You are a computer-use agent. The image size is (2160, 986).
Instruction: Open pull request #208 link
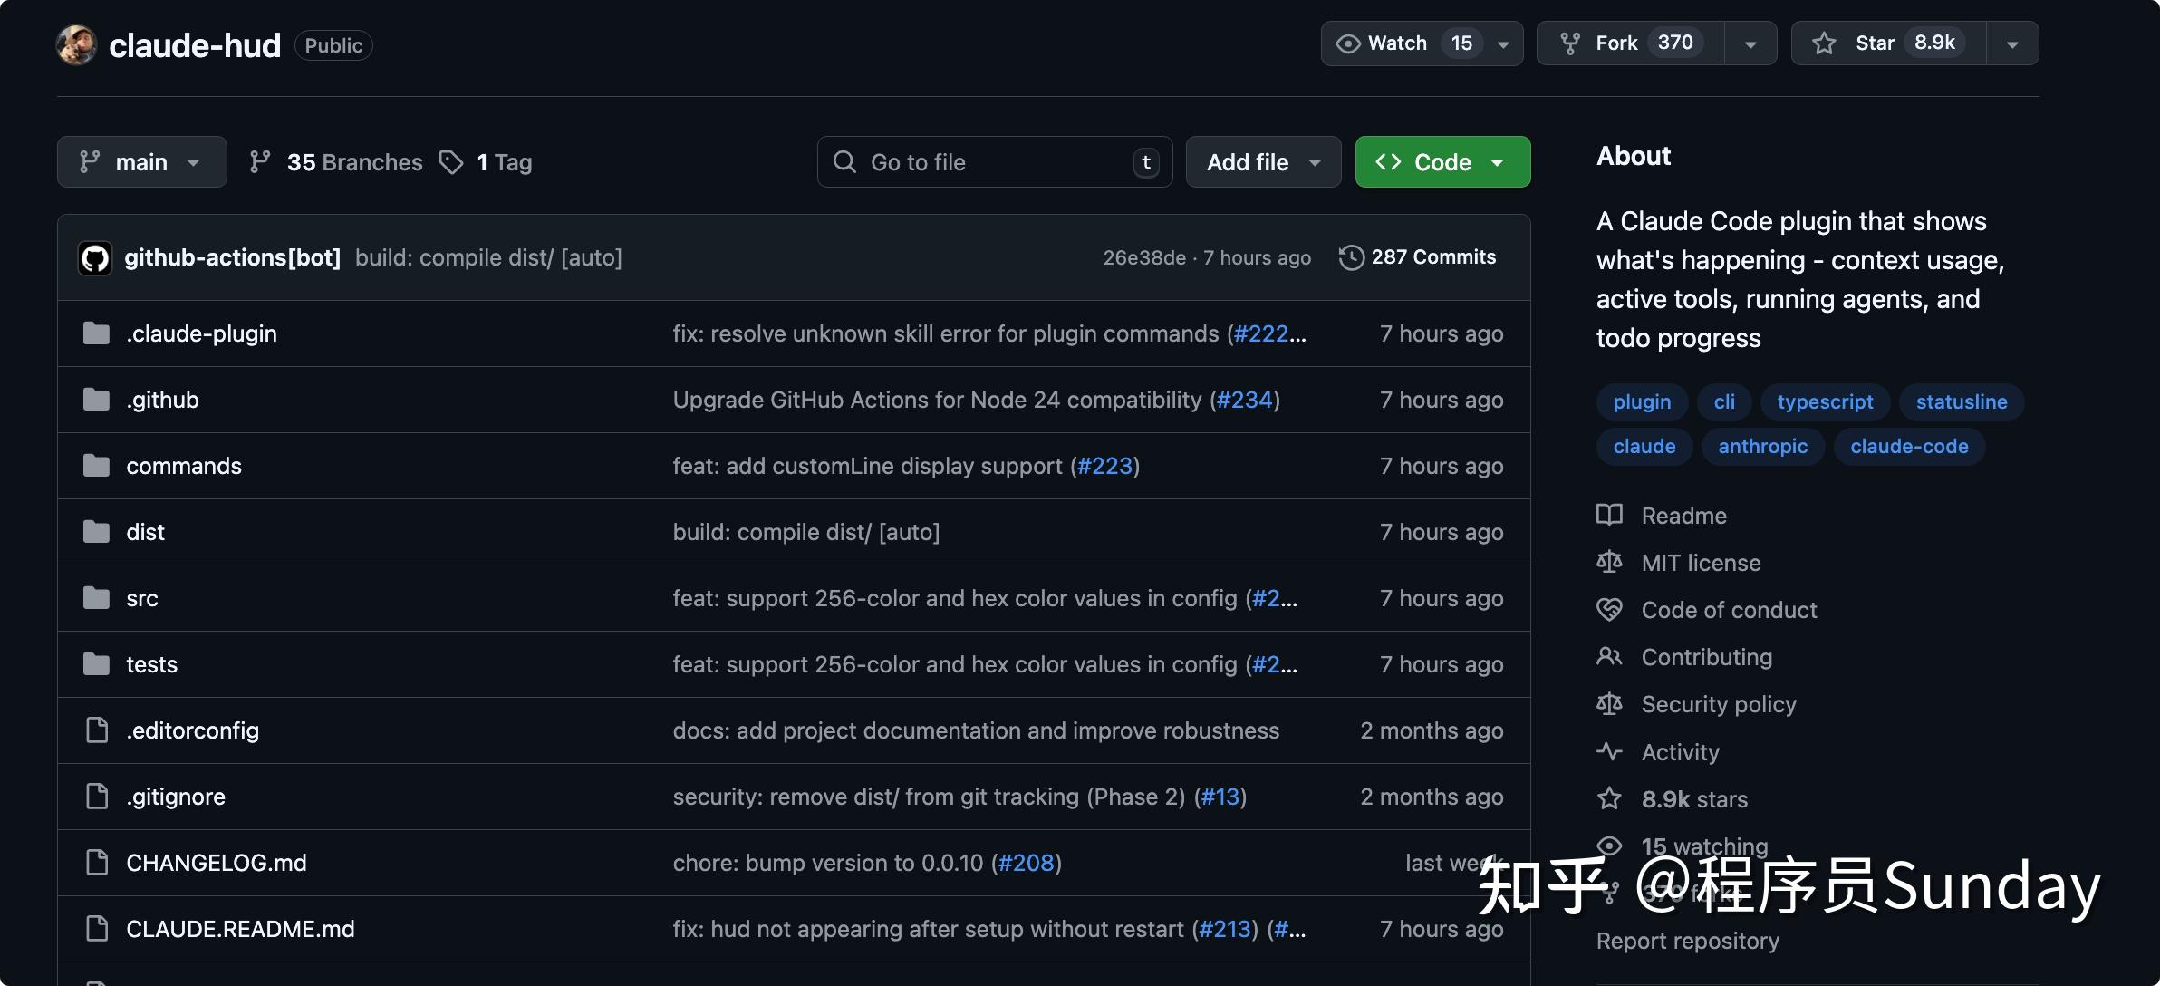click(x=1026, y=863)
